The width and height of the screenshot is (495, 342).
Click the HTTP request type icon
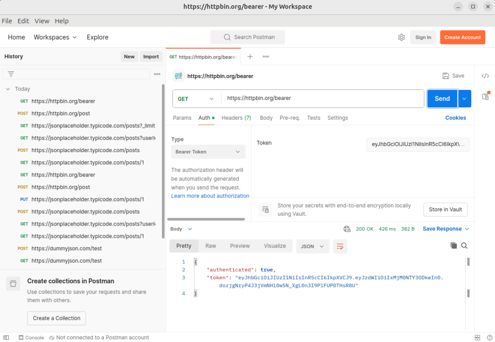(x=179, y=76)
